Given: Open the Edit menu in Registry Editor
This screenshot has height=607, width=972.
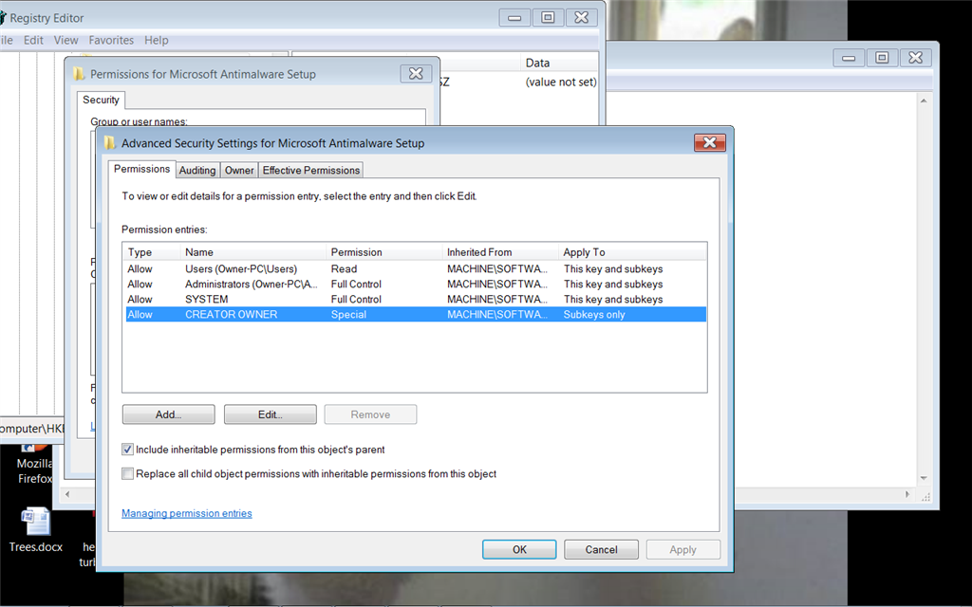Looking at the screenshot, I should [33, 40].
